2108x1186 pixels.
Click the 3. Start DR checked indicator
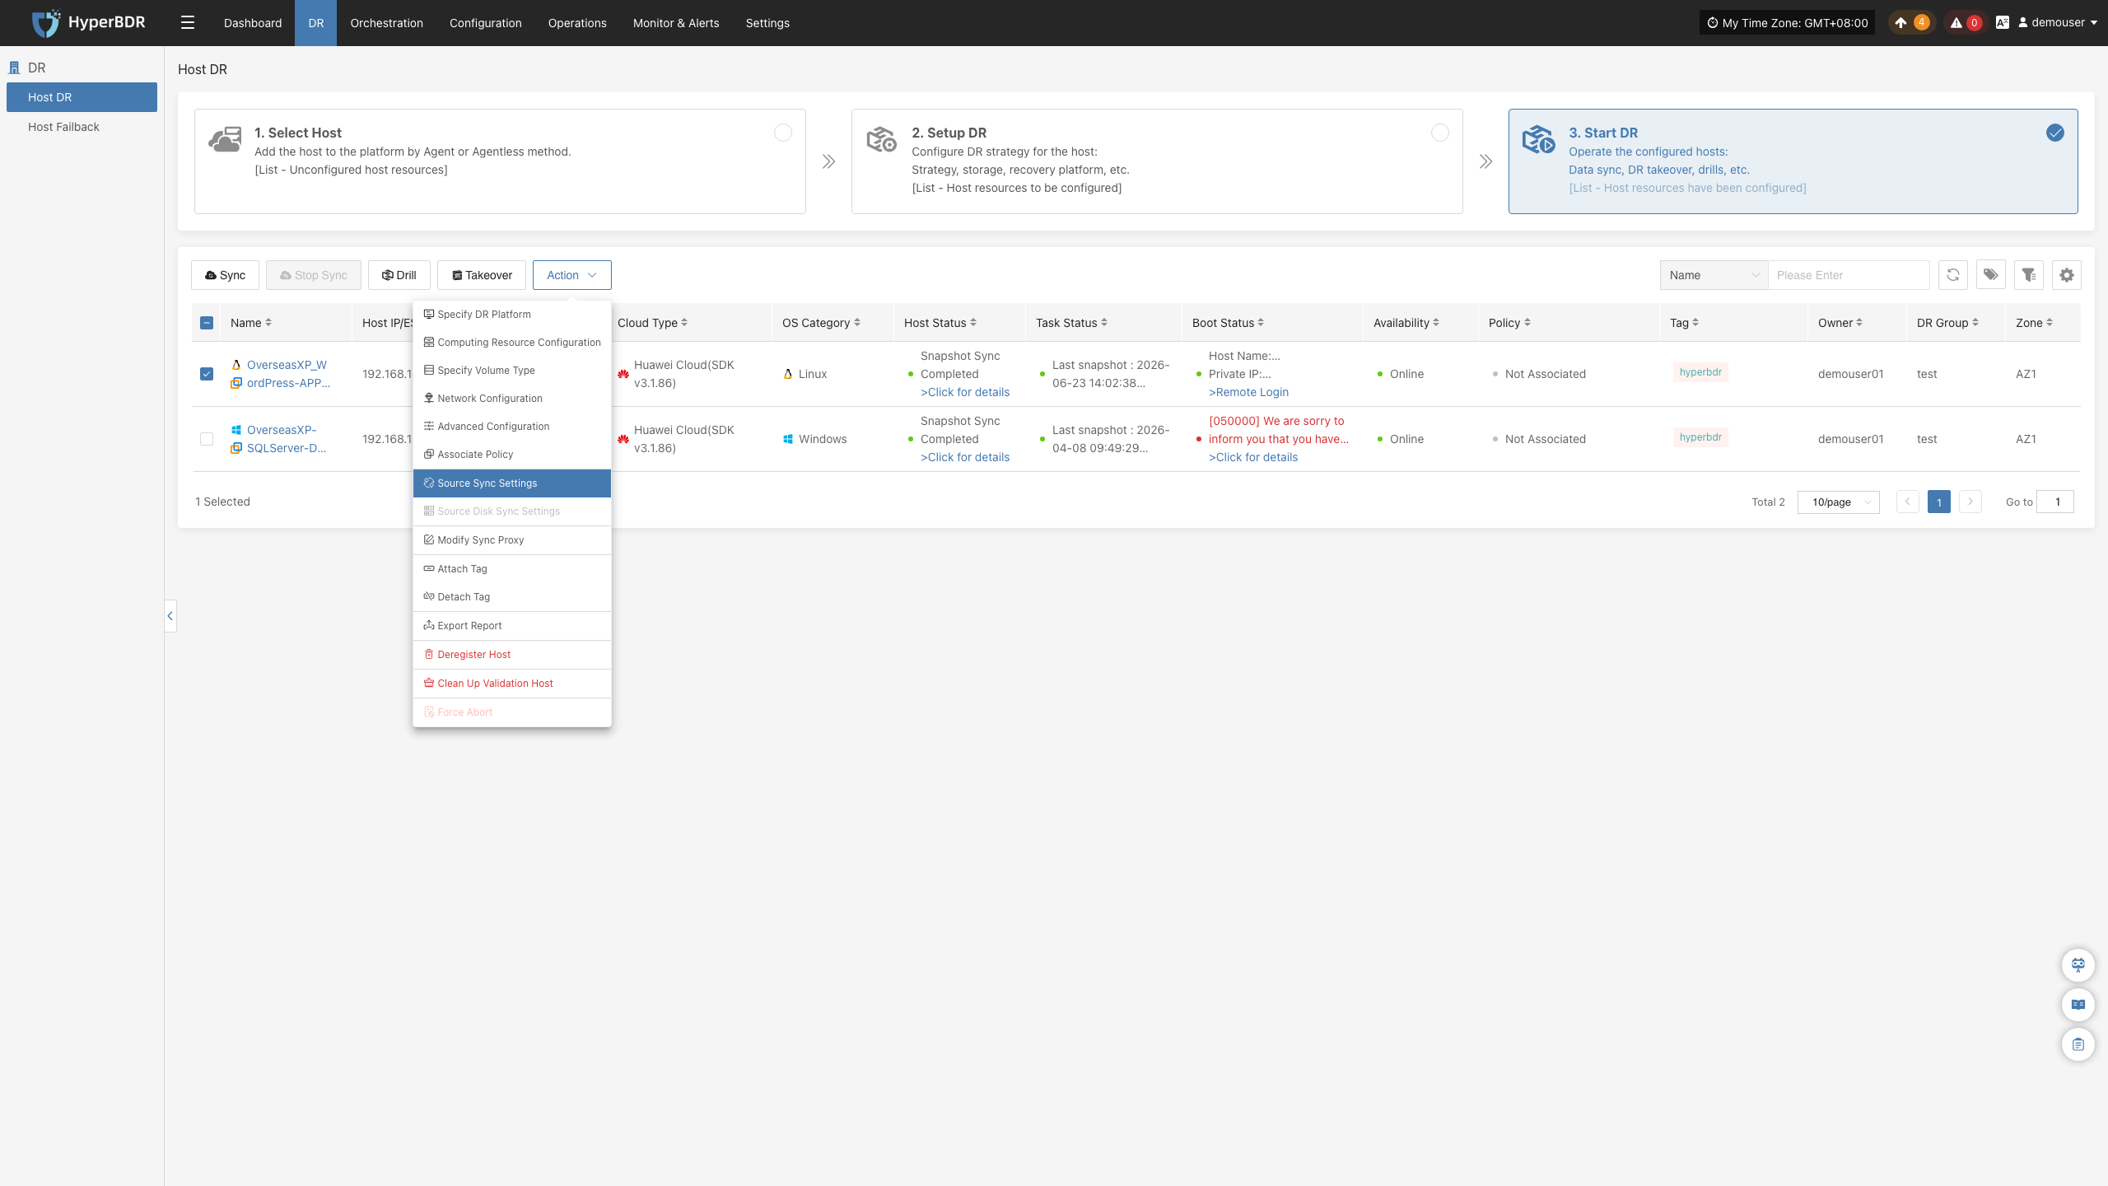click(x=2055, y=133)
